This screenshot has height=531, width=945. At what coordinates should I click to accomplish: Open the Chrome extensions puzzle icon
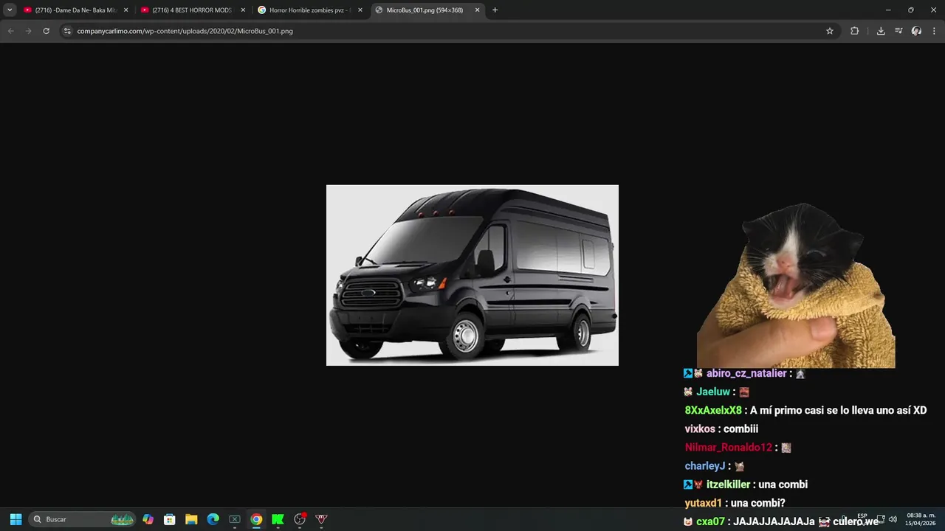(x=854, y=31)
